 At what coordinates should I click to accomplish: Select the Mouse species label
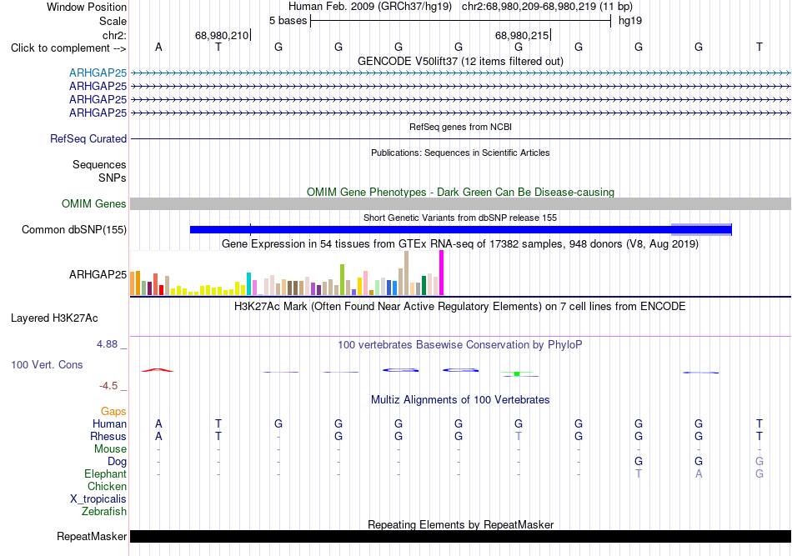pos(110,449)
